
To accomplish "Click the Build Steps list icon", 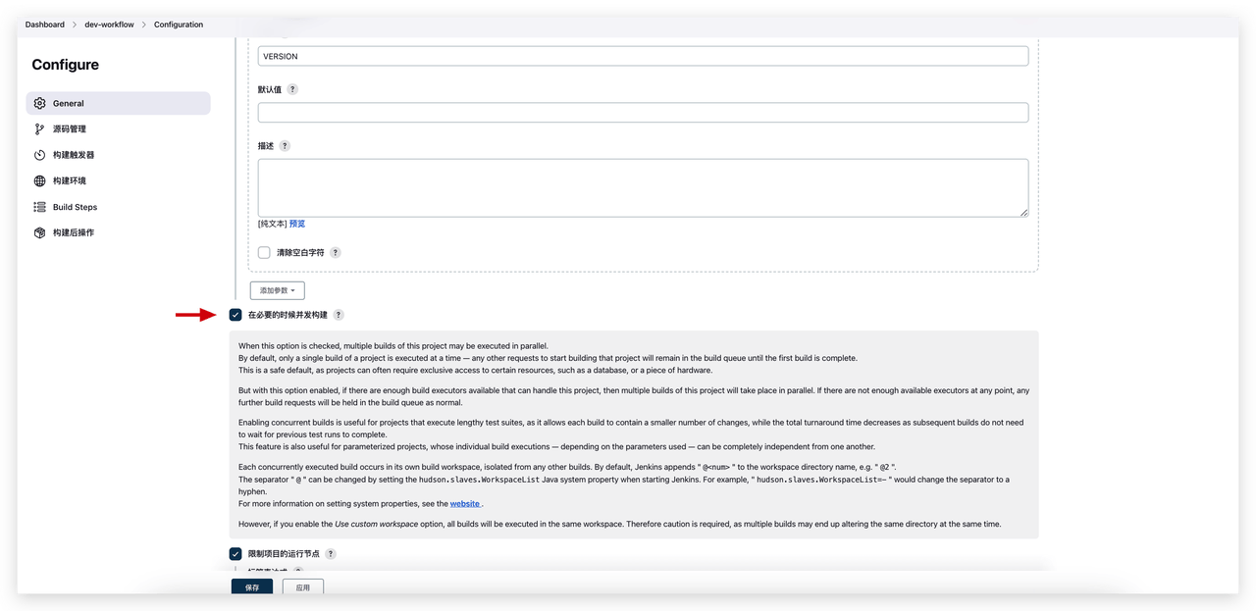I will click(x=39, y=207).
